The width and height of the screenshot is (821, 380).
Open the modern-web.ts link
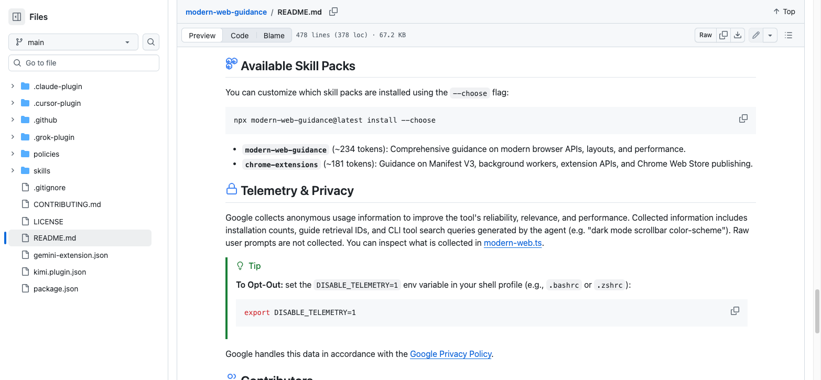513,243
